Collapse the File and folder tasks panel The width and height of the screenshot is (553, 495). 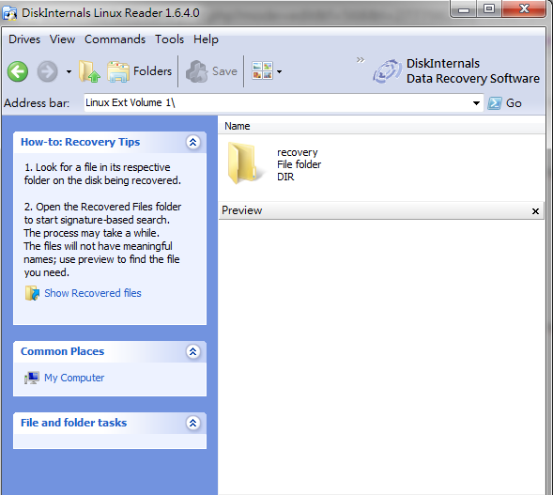click(192, 423)
